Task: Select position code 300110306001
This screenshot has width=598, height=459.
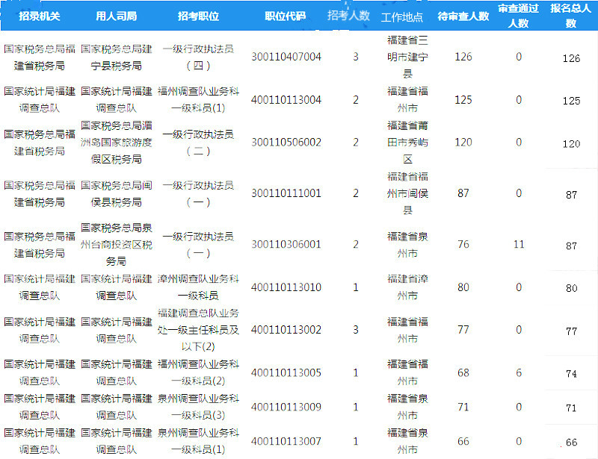Action: click(x=286, y=245)
